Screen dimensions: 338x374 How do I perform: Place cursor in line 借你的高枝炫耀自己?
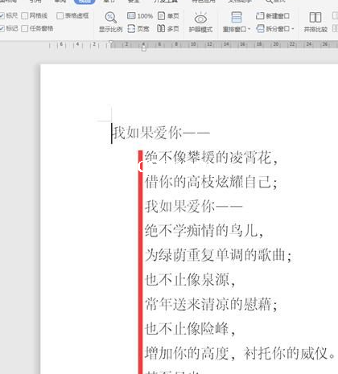tap(211, 182)
